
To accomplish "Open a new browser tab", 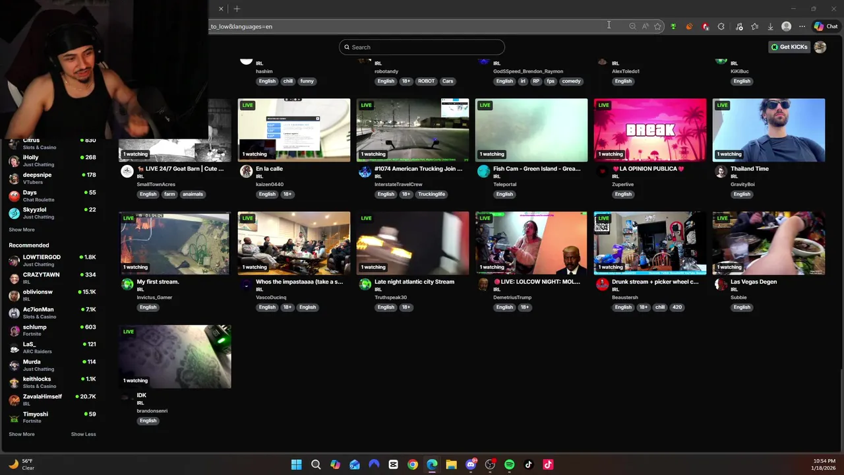I will [237, 9].
